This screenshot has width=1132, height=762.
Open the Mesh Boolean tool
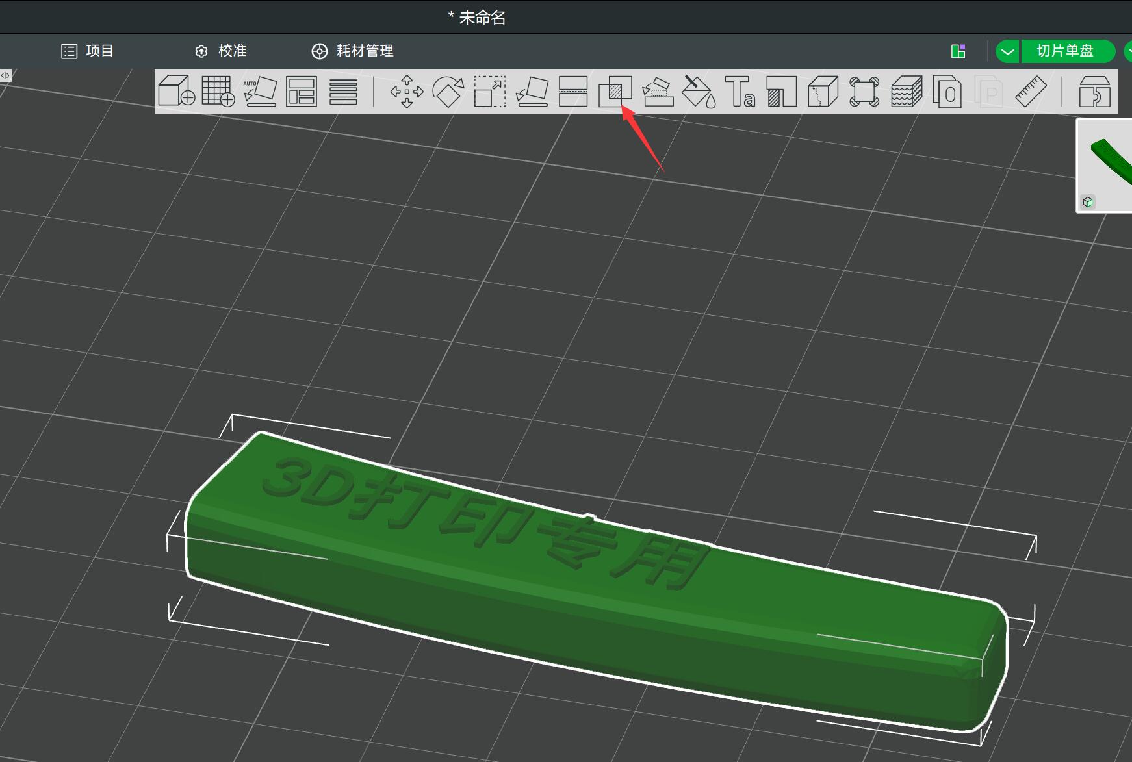coord(615,91)
